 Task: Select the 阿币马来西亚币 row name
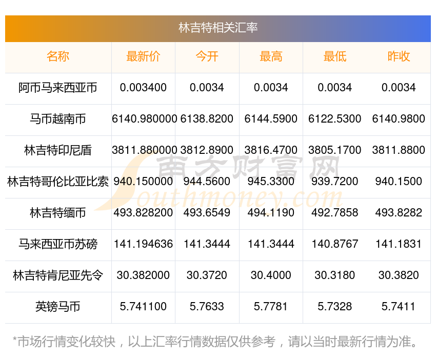58,88
